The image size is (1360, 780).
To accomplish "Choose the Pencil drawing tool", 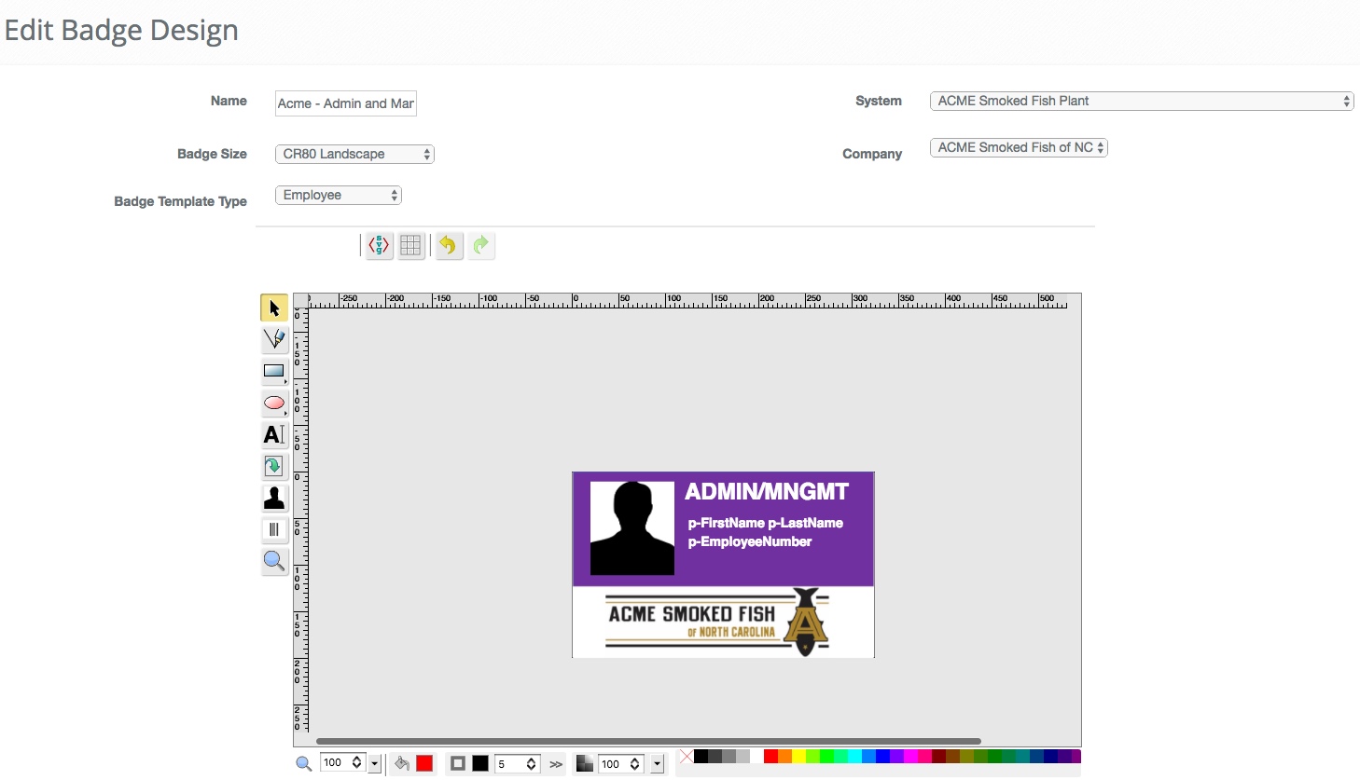I will [274, 339].
